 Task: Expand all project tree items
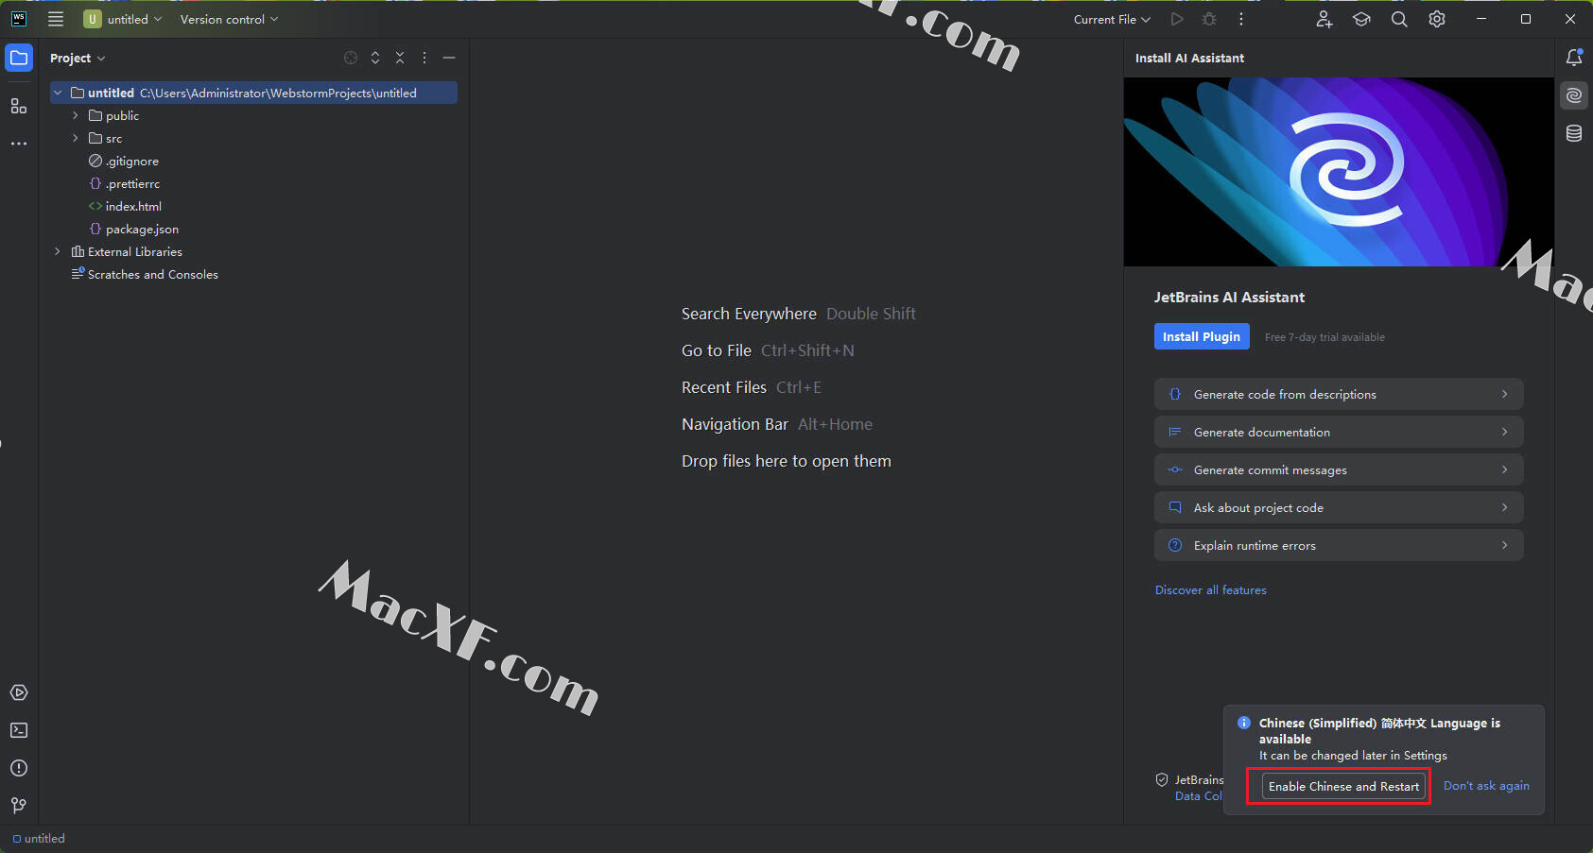click(x=375, y=58)
